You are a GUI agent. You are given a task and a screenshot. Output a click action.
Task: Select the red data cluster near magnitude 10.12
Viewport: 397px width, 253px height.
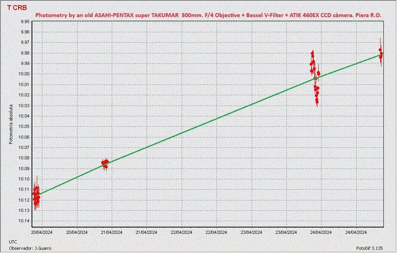point(36,196)
